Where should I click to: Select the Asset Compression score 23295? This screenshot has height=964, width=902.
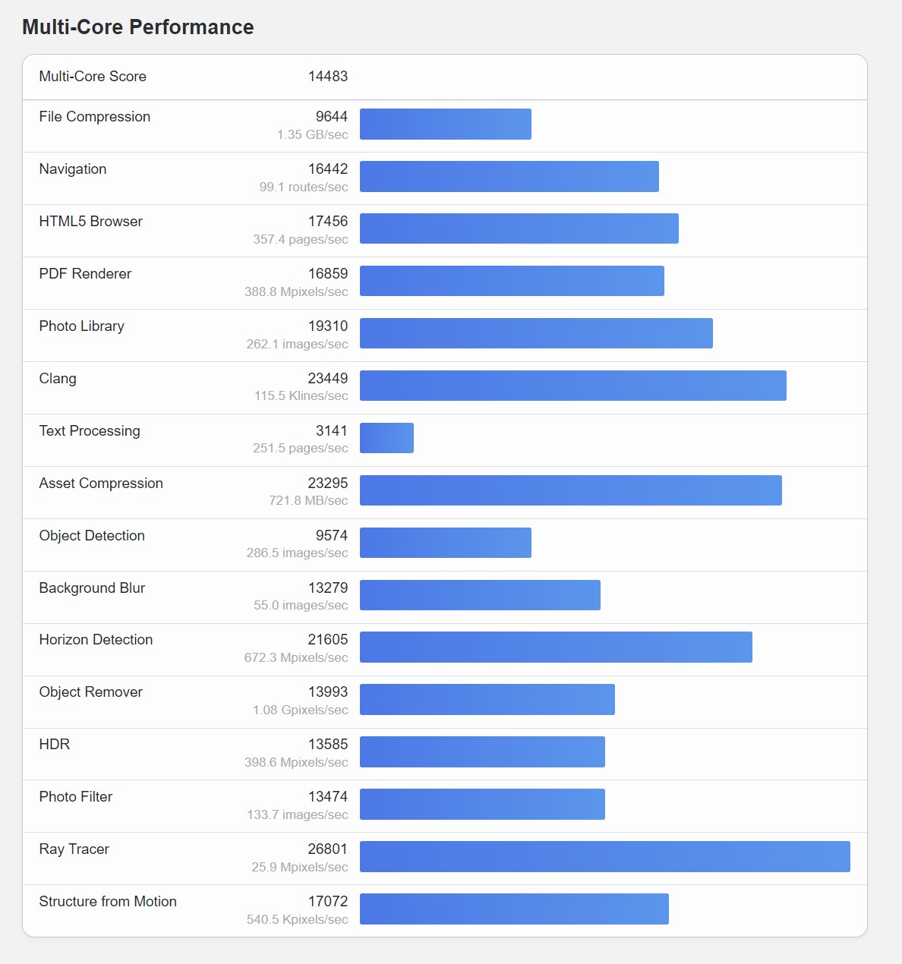coord(328,483)
